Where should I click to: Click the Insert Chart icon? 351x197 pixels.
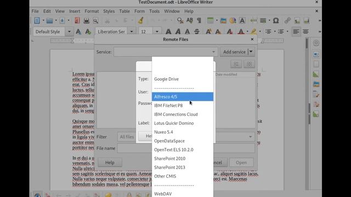coord(233,21)
